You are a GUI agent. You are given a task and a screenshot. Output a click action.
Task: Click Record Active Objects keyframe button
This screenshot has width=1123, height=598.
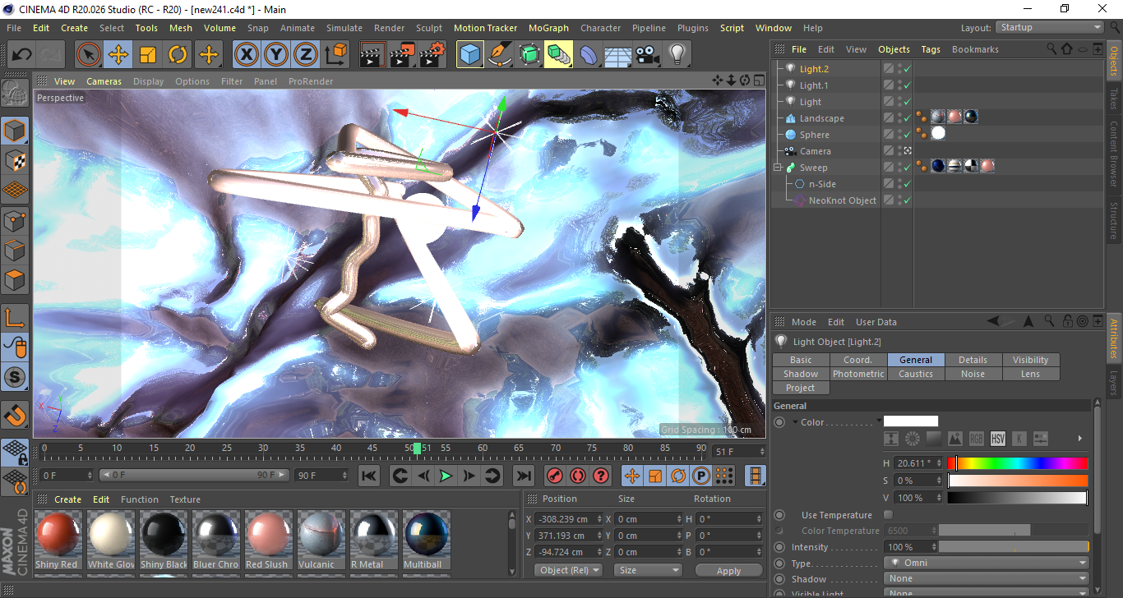[556, 476]
